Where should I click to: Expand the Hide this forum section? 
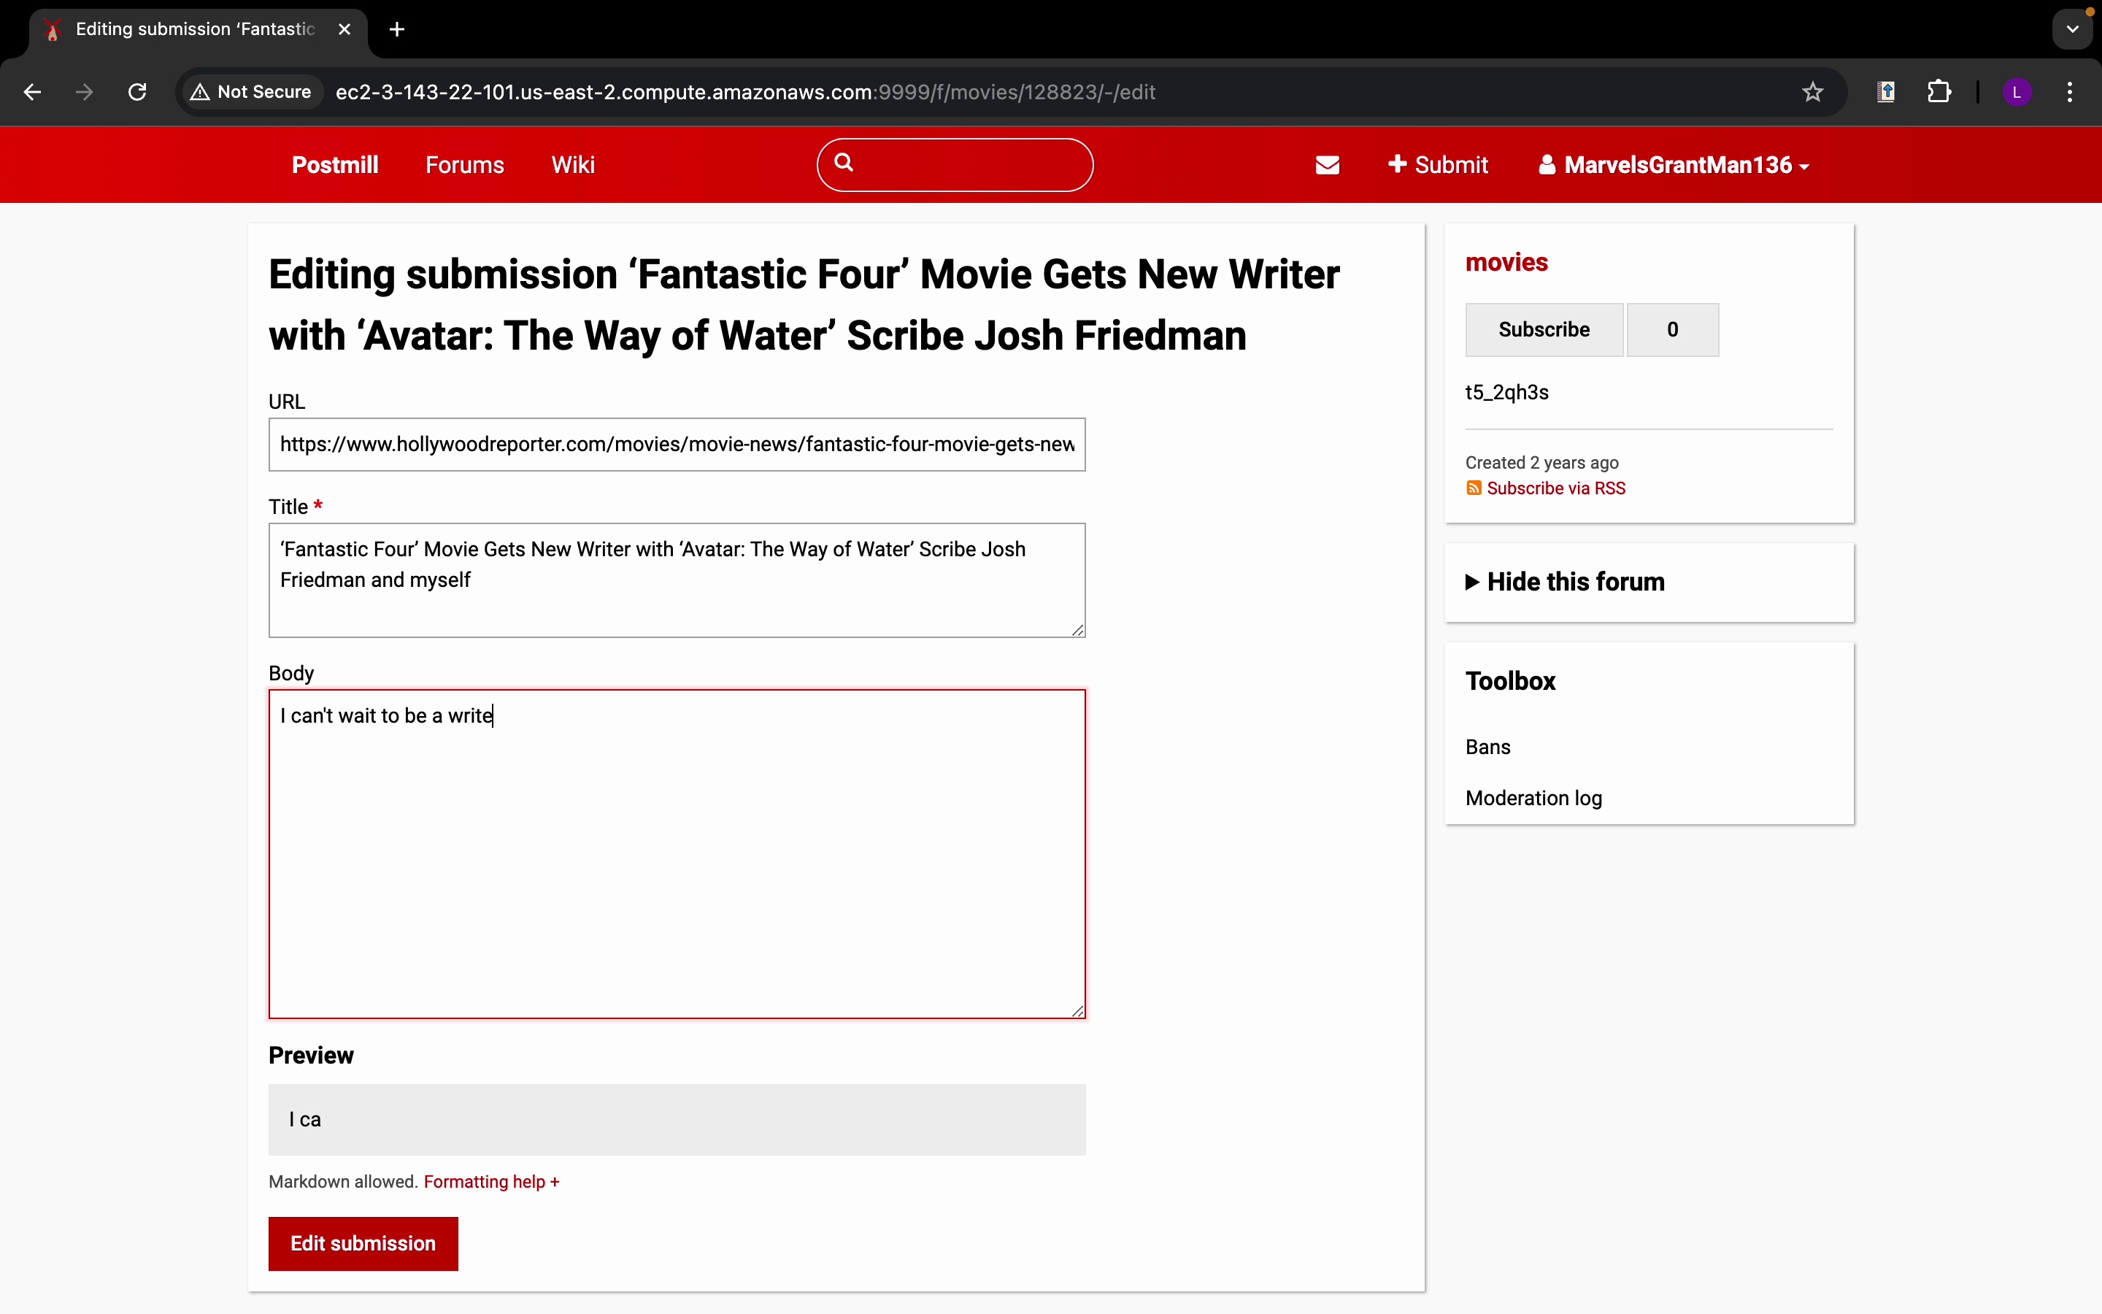[1575, 583]
